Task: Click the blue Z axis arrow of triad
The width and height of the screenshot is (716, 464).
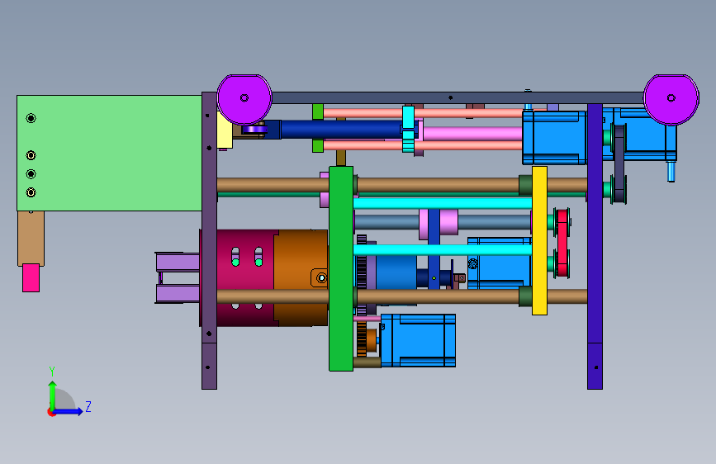Action: click(69, 411)
